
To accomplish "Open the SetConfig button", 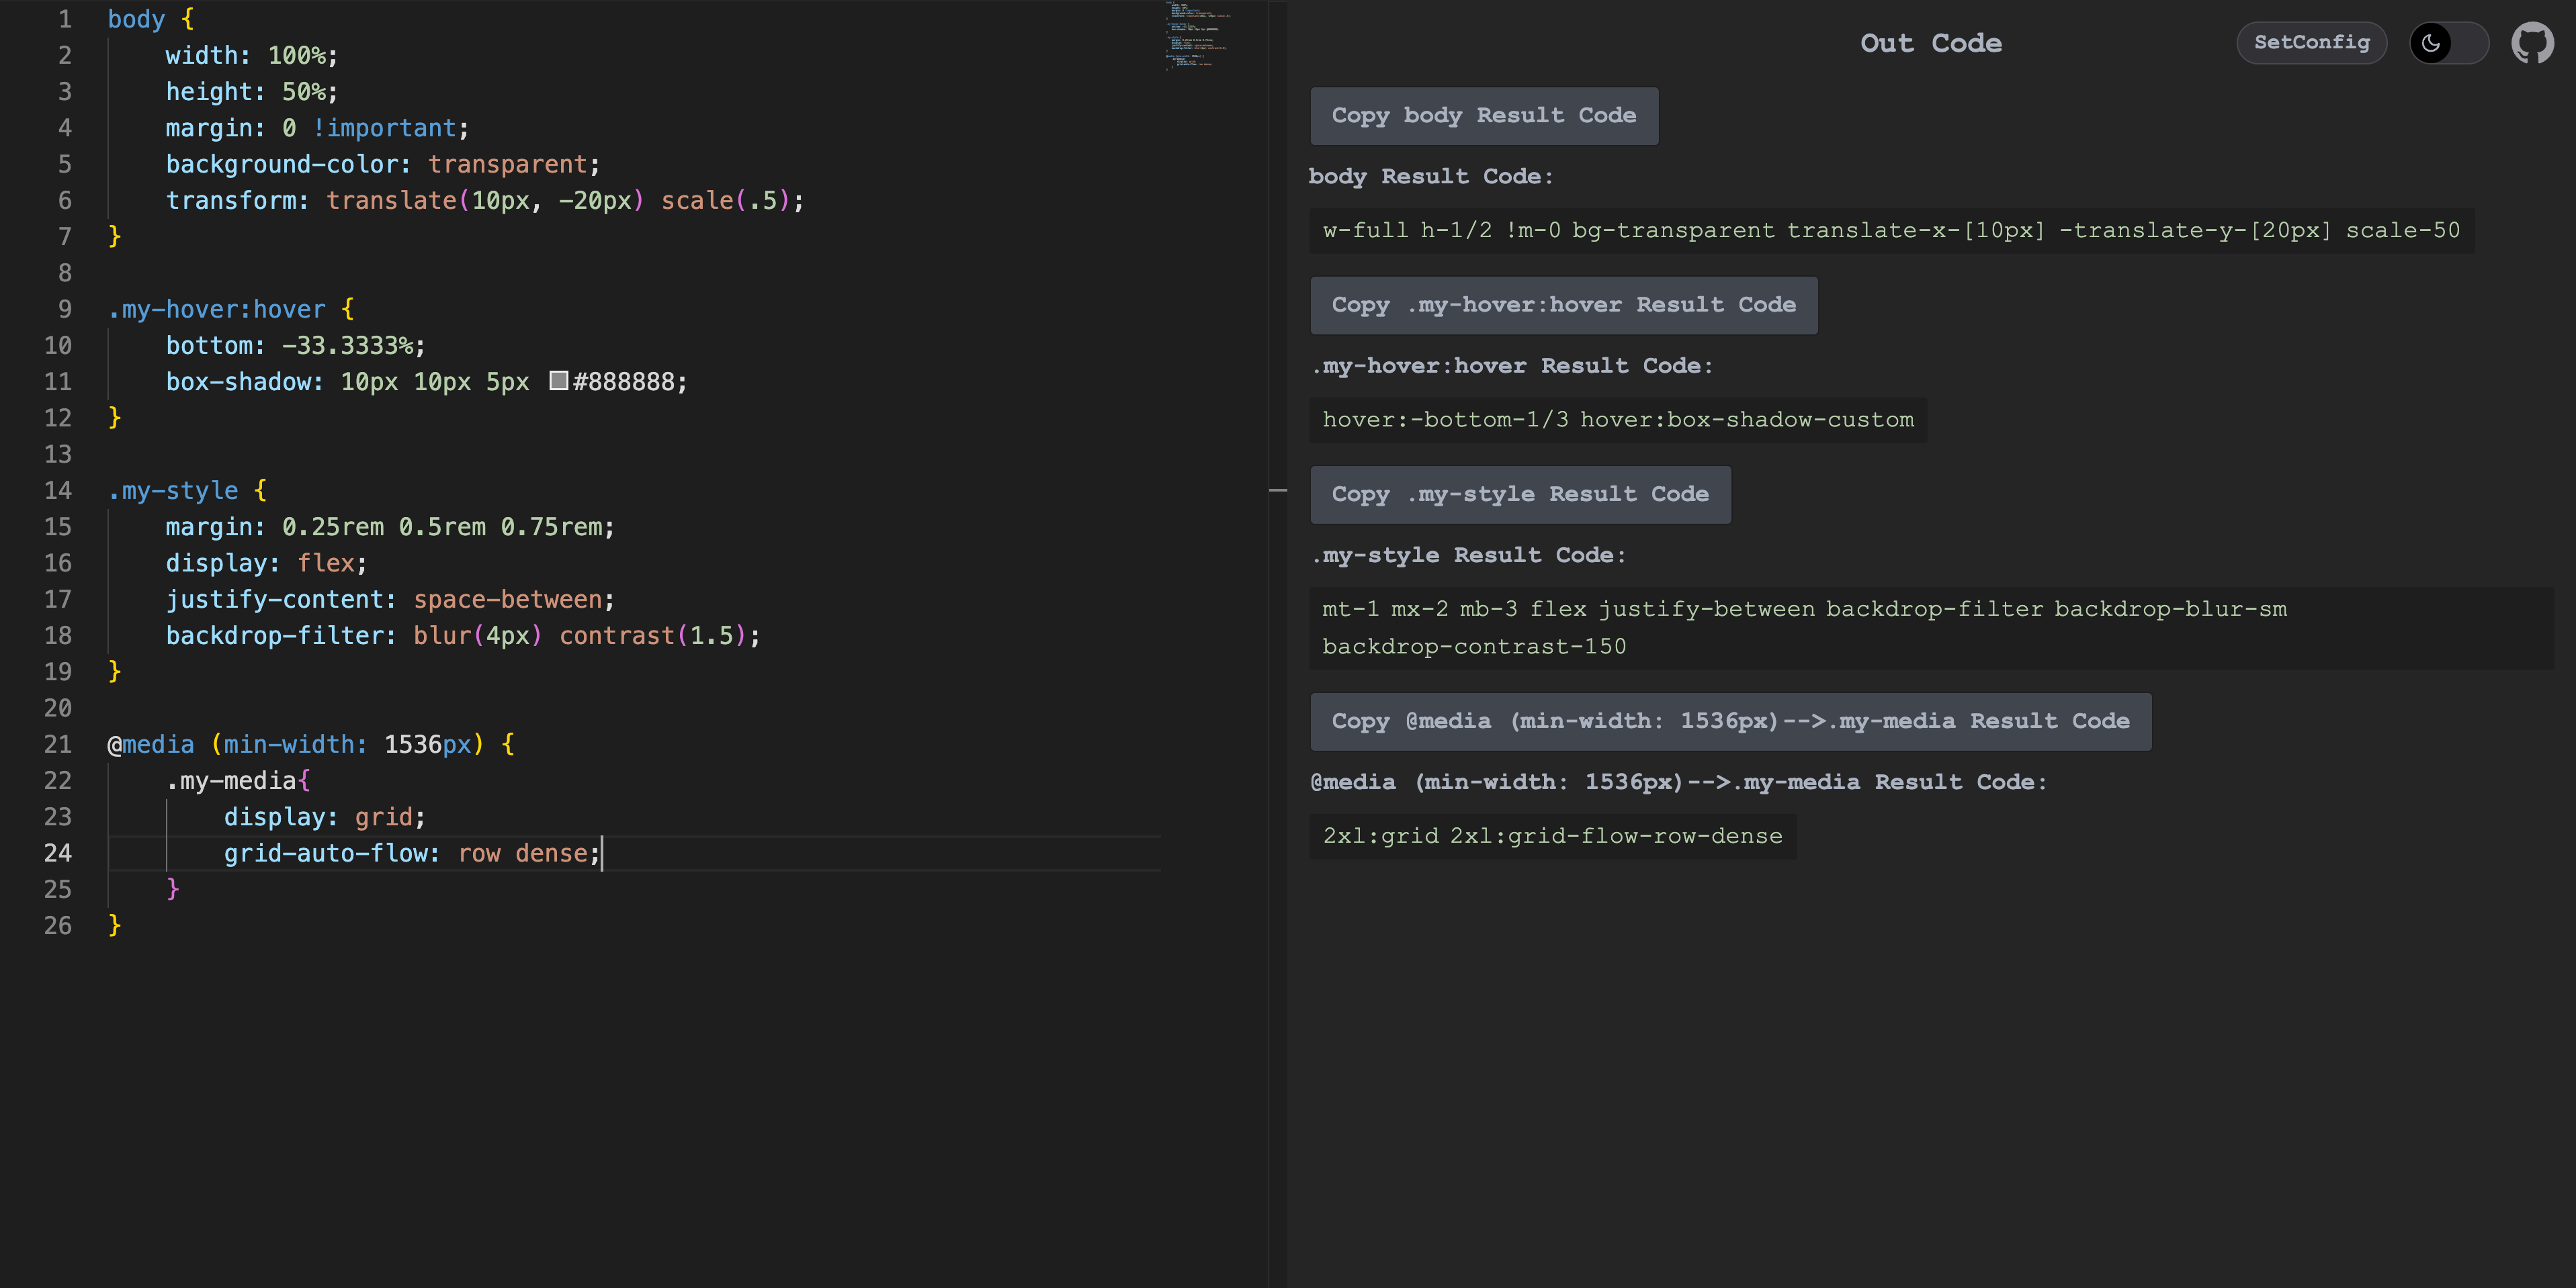I will tap(2311, 43).
